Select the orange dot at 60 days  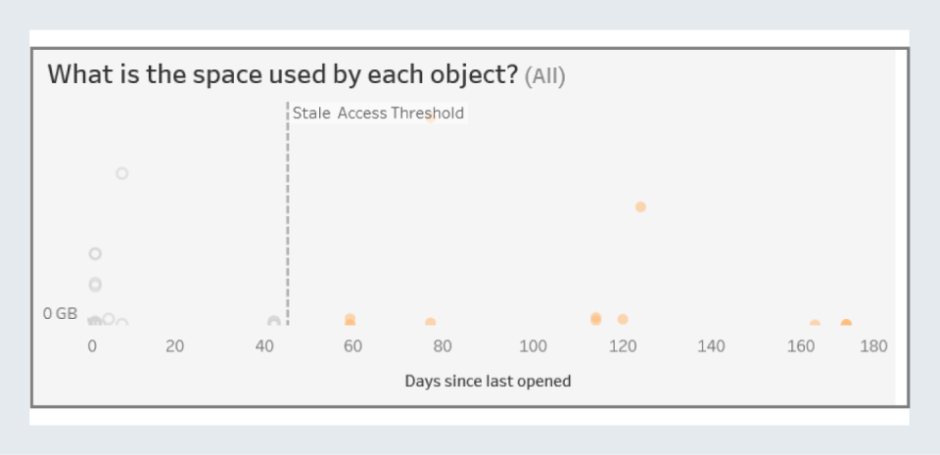[x=350, y=320]
